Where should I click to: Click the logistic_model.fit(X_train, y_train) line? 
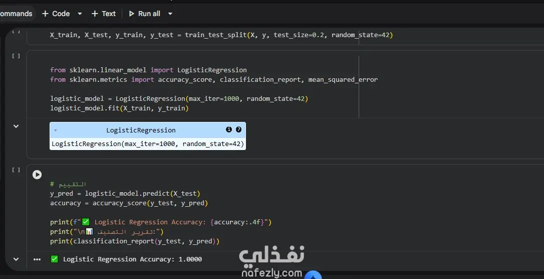coord(119,108)
